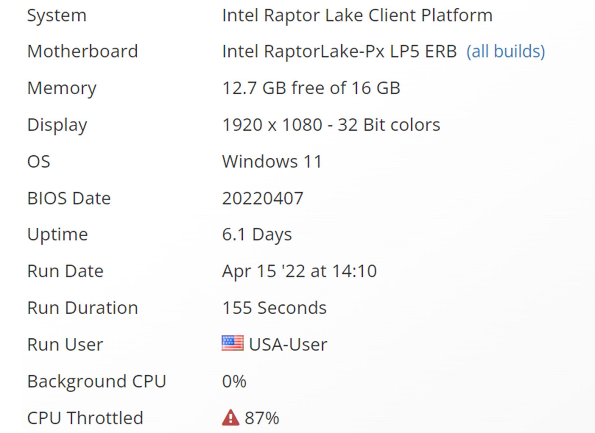Click the 1920 x 1080 display value

331,125
